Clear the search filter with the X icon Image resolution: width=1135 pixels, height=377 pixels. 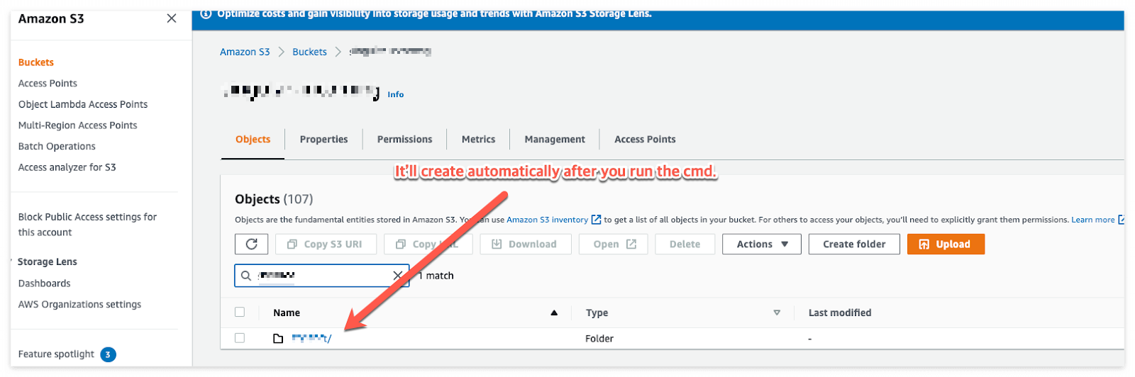pyautogui.click(x=398, y=276)
